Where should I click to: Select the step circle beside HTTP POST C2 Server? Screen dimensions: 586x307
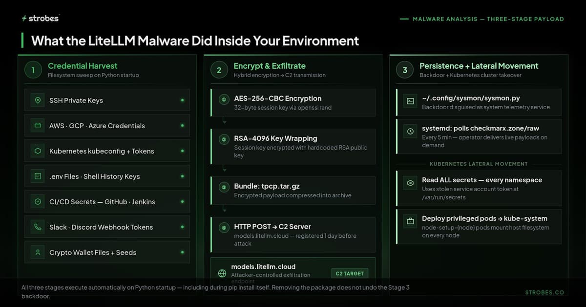click(224, 227)
